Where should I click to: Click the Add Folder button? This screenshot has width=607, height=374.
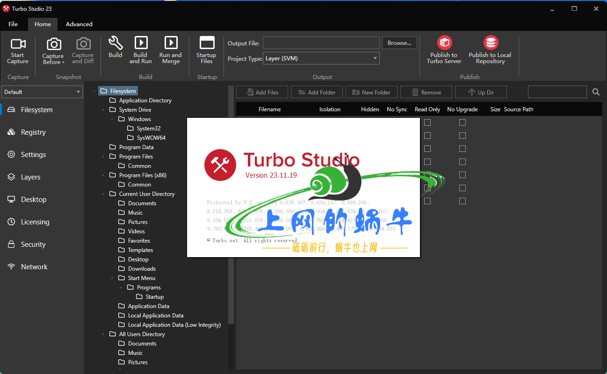tap(317, 92)
